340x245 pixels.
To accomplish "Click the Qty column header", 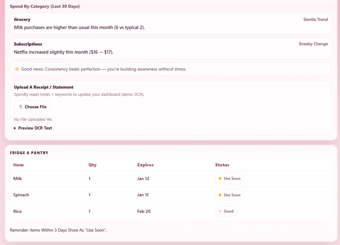I will tap(92, 165).
